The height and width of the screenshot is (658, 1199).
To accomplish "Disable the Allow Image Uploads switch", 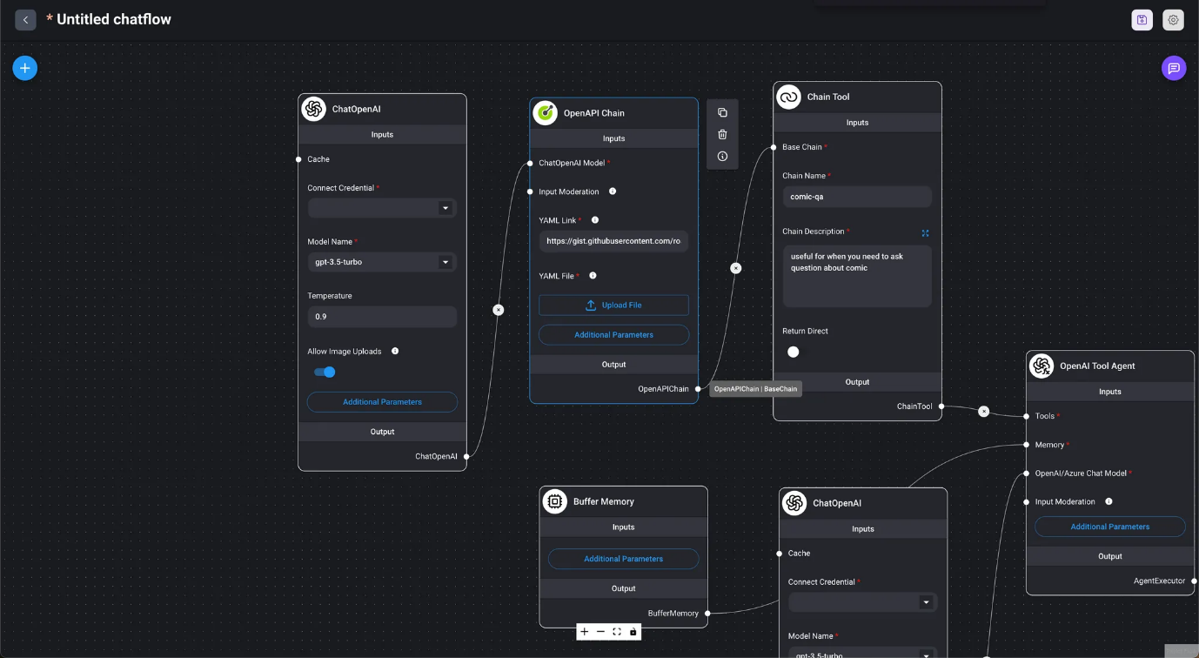I will click(325, 372).
